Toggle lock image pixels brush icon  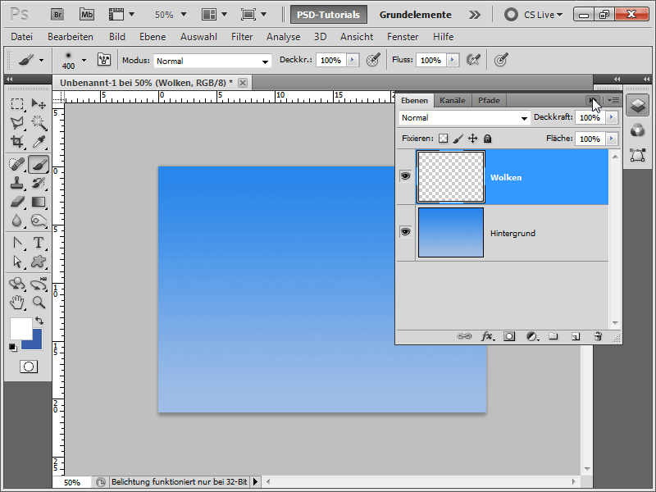click(x=458, y=139)
